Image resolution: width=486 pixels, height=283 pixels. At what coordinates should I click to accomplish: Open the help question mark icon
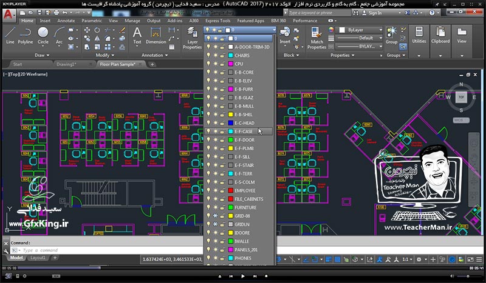coord(432,13)
